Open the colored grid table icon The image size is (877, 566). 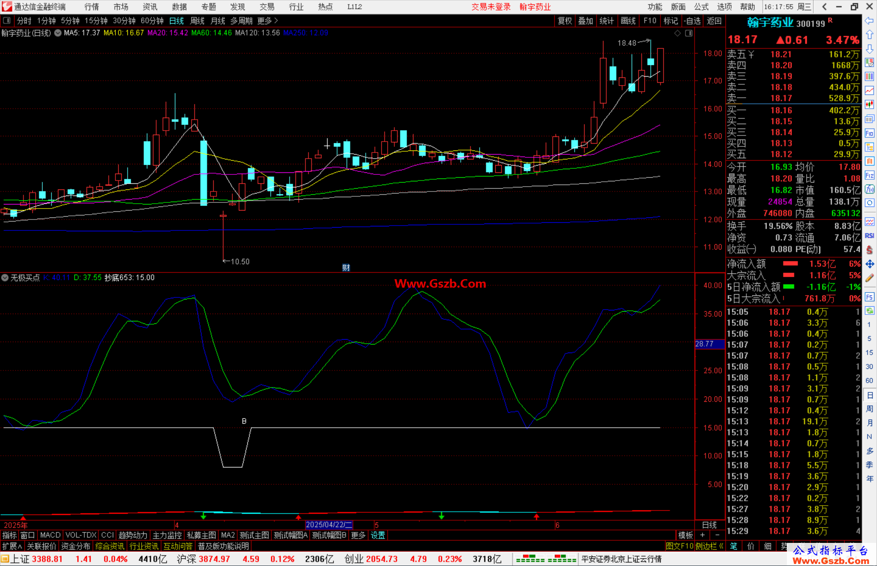click(869, 77)
